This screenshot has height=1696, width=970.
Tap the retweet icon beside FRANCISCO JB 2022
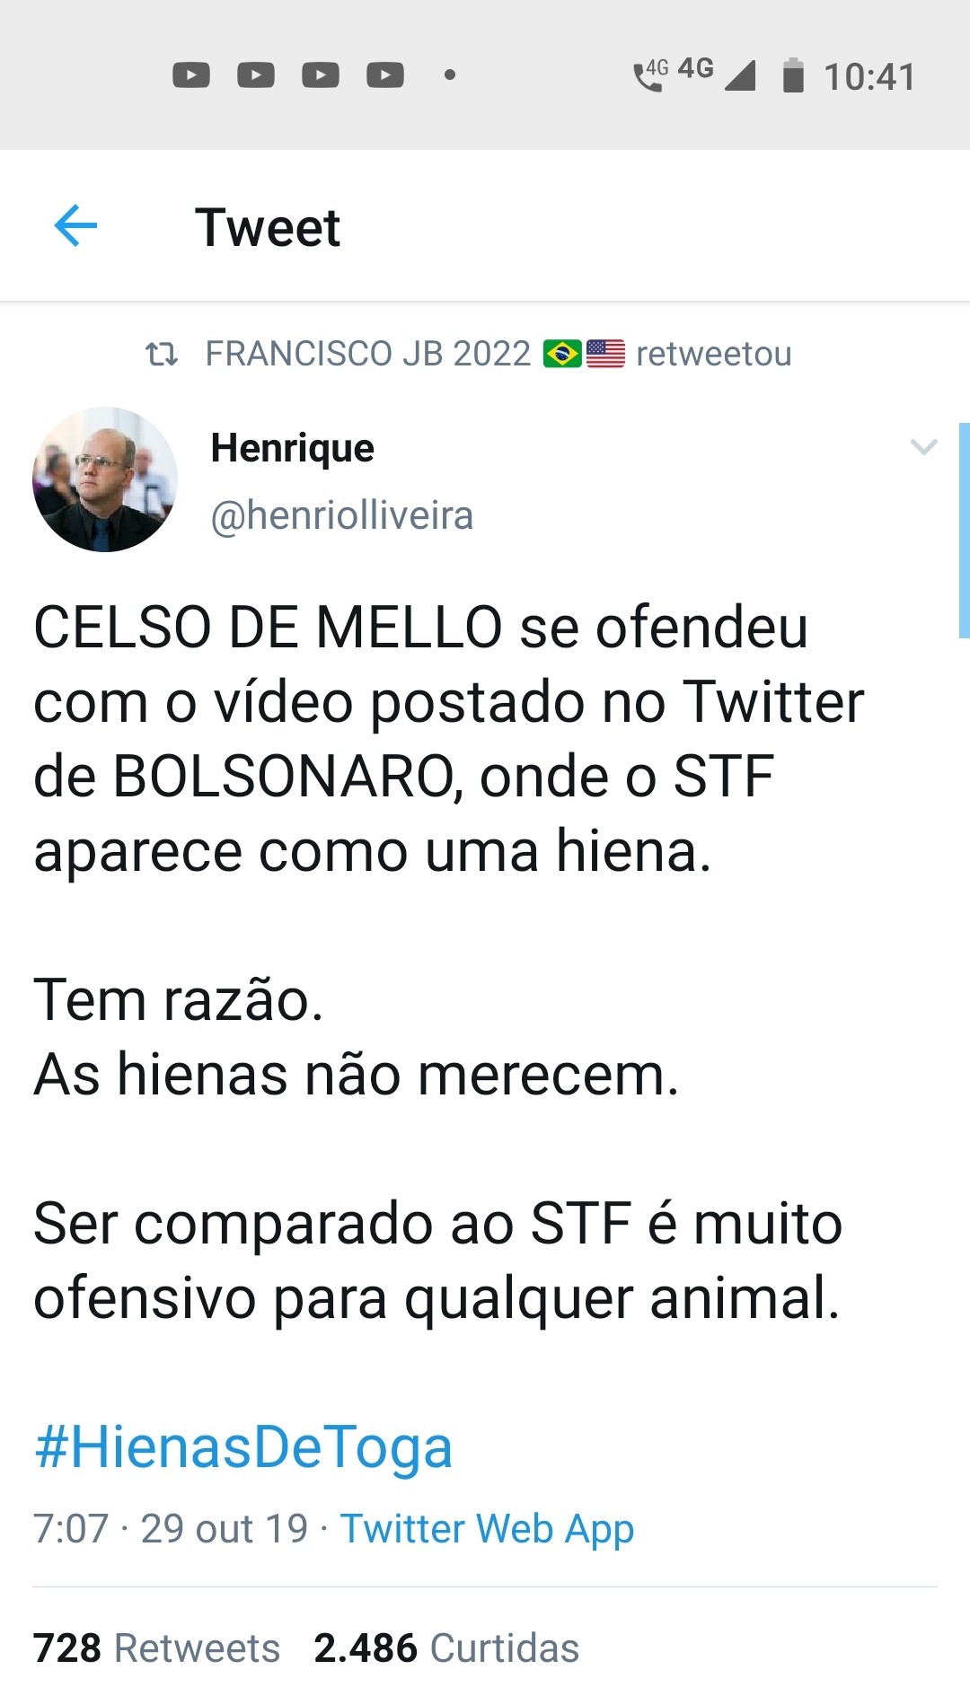[x=162, y=354]
